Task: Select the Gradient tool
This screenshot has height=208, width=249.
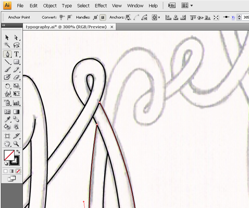Action: point(16,112)
